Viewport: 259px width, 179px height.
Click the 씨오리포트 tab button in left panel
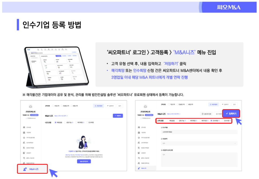(x=99, y=106)
